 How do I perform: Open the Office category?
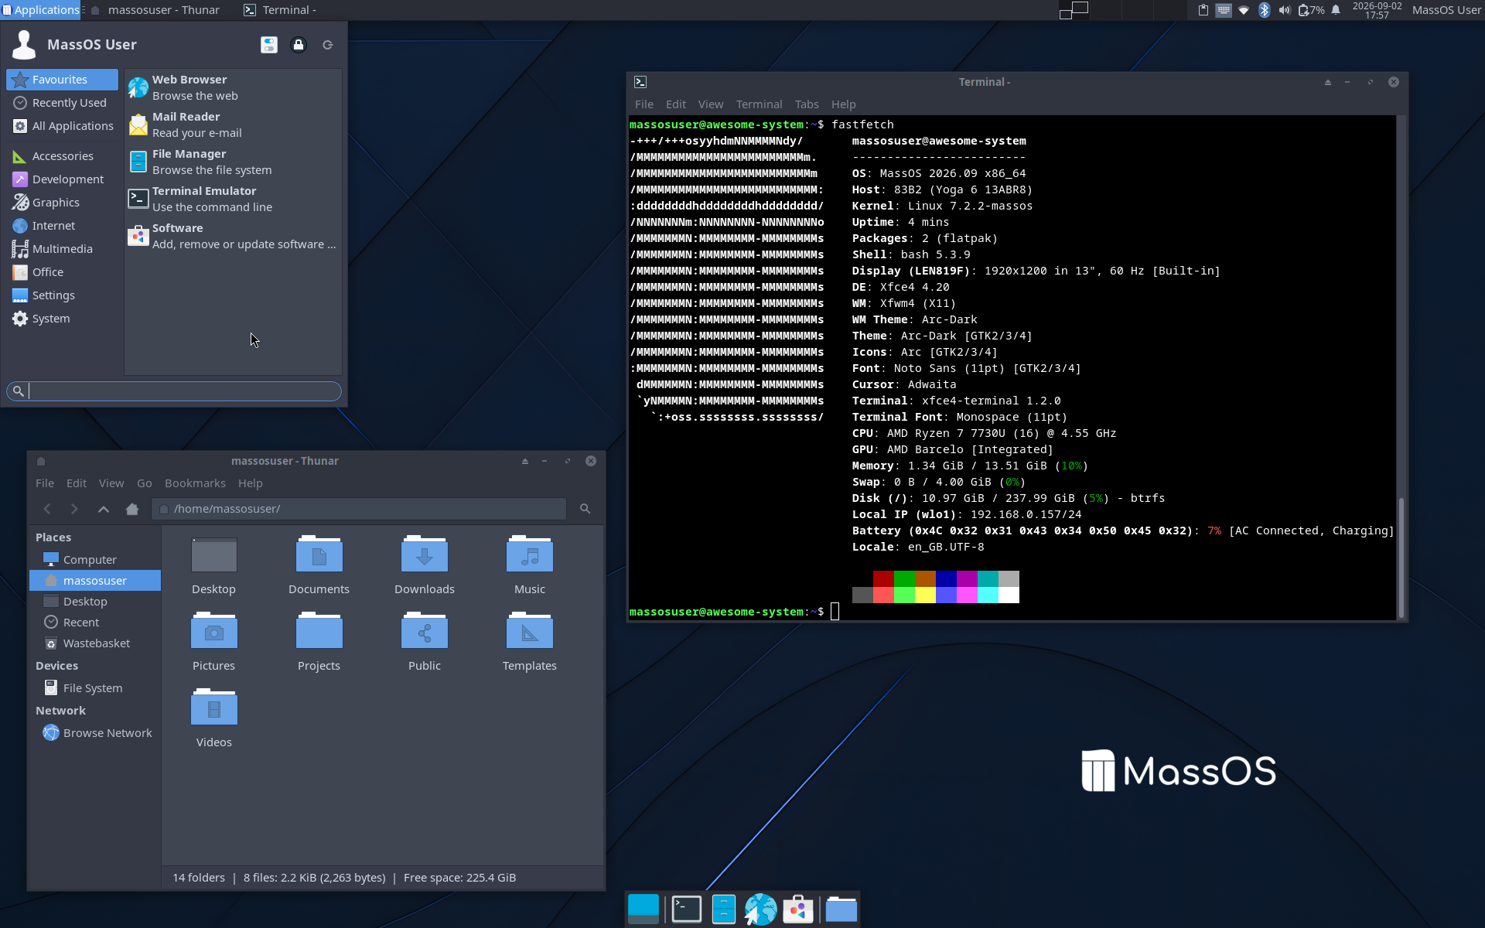(x=63, y=272)
